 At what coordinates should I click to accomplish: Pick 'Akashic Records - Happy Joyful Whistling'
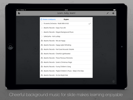pyautogui.click(x=66, y=45)
